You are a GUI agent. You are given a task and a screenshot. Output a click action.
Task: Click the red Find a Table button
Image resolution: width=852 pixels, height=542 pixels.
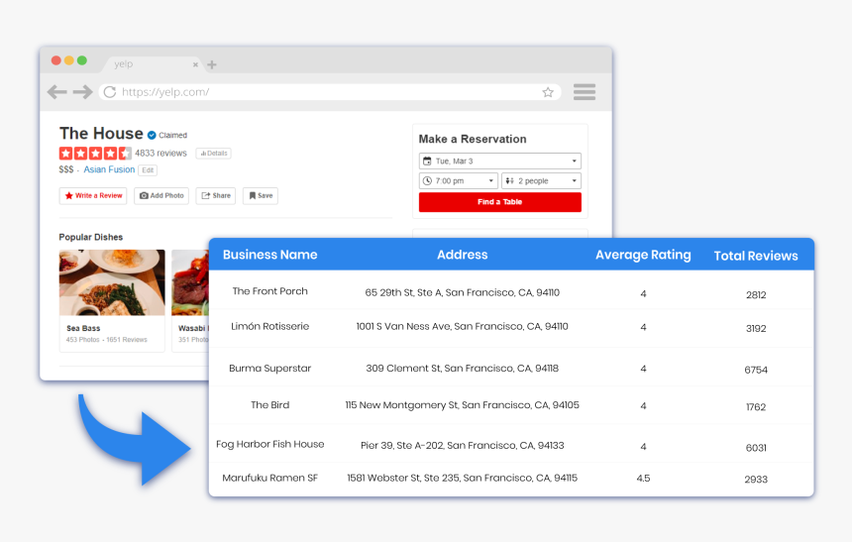tap(500, 202)
